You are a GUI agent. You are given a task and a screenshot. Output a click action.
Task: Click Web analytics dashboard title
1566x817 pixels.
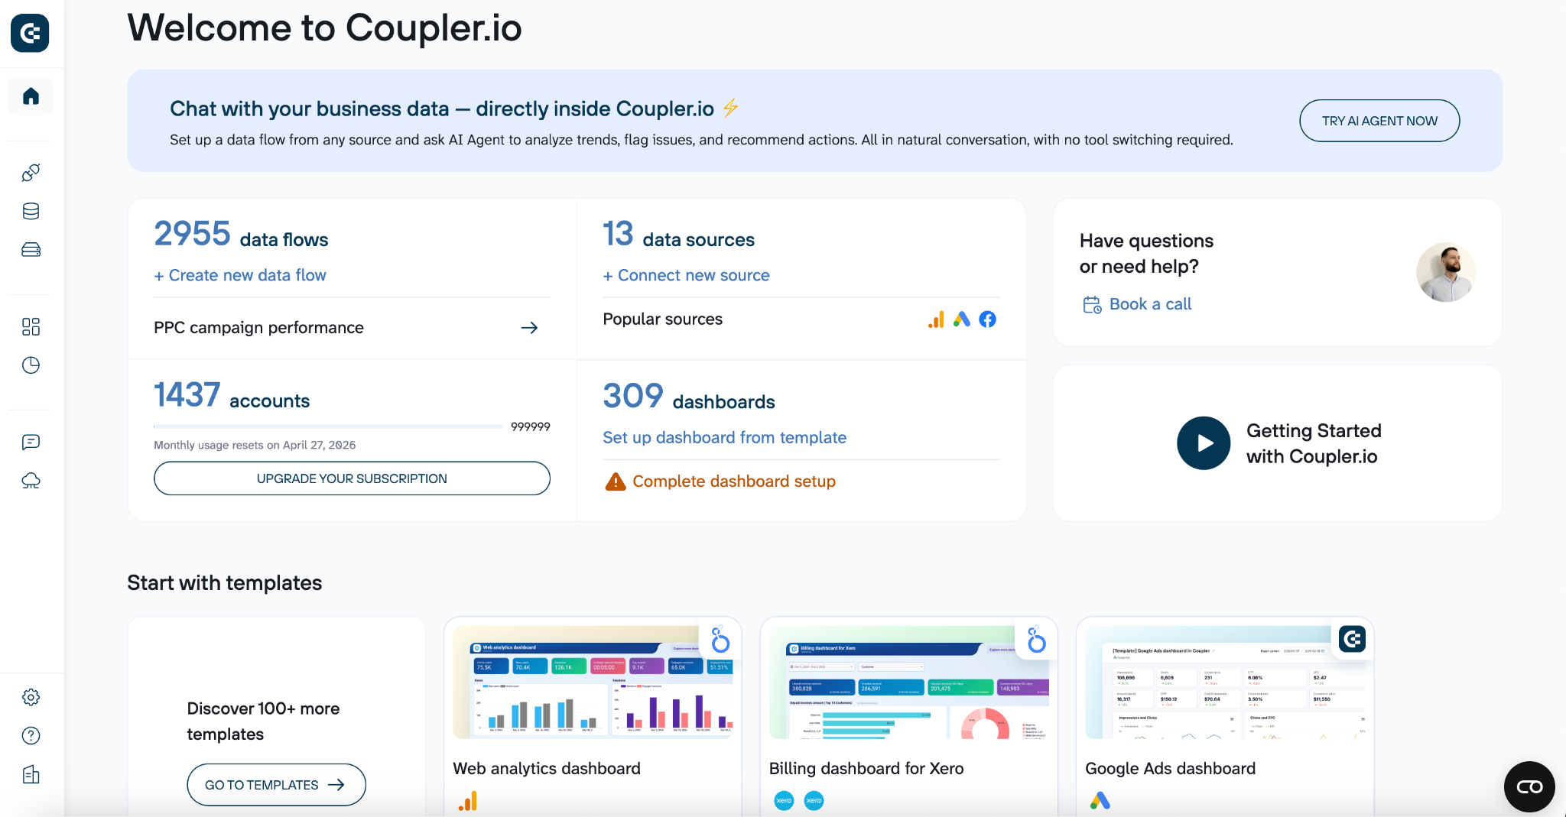(547, 769)
